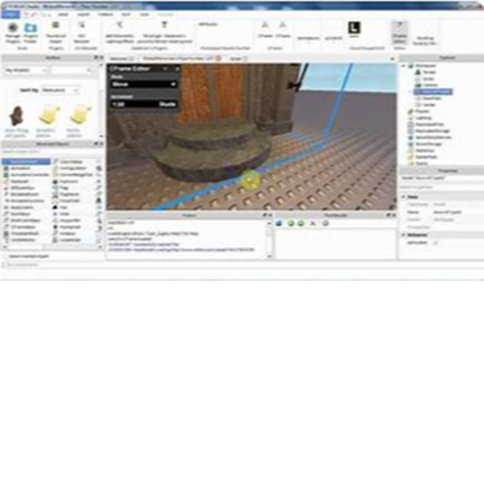Toggle the Archivable checkbox in Properties
The width and height of the screenshot is (484, 484).
436,243
